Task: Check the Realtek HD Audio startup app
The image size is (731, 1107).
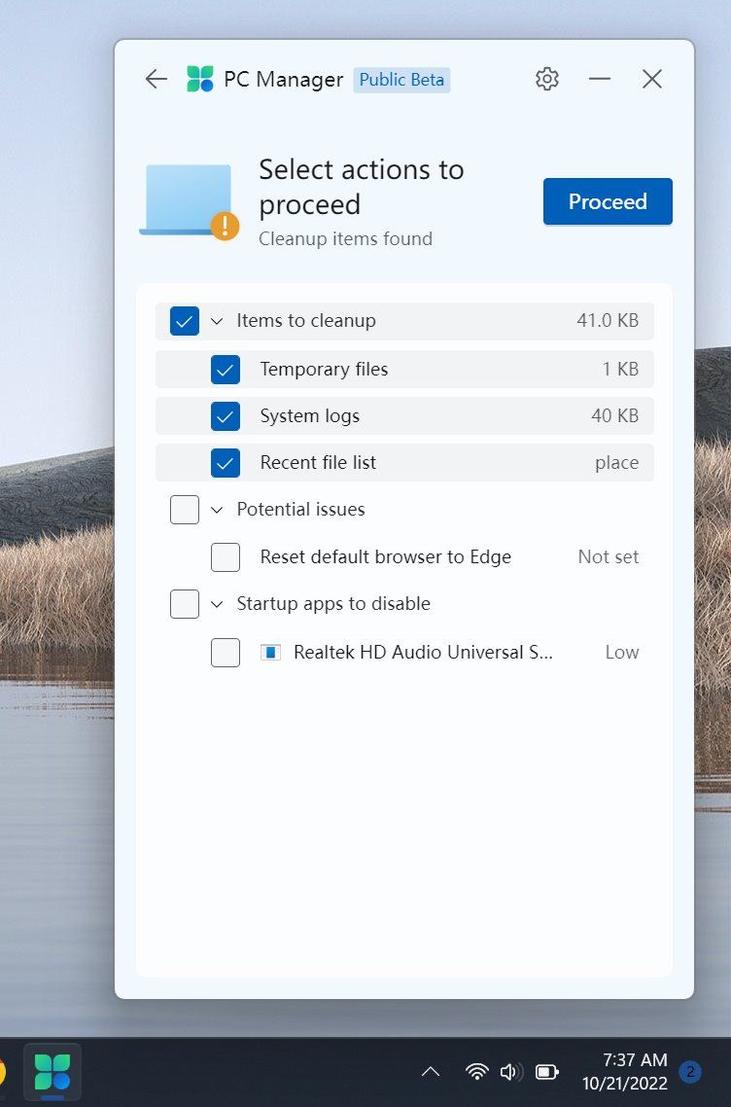Action: [x=226, y=653]
